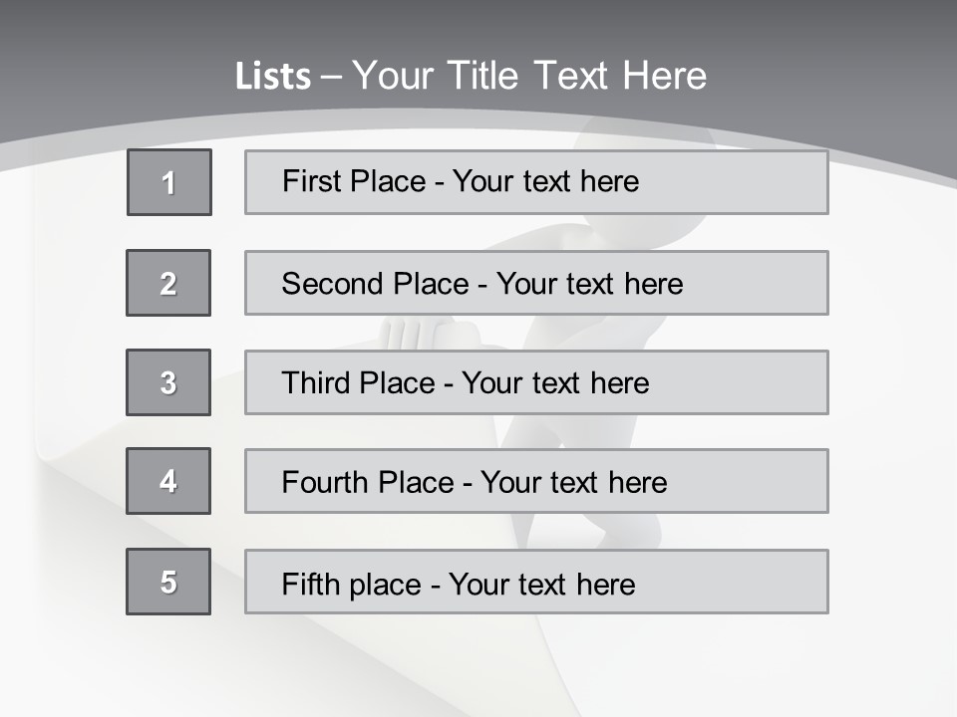Click the number 1 box
Viewport: 957px width, 717px height.
(168, 182)
